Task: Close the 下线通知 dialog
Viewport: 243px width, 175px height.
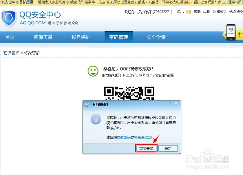Action: pos(176,103)
